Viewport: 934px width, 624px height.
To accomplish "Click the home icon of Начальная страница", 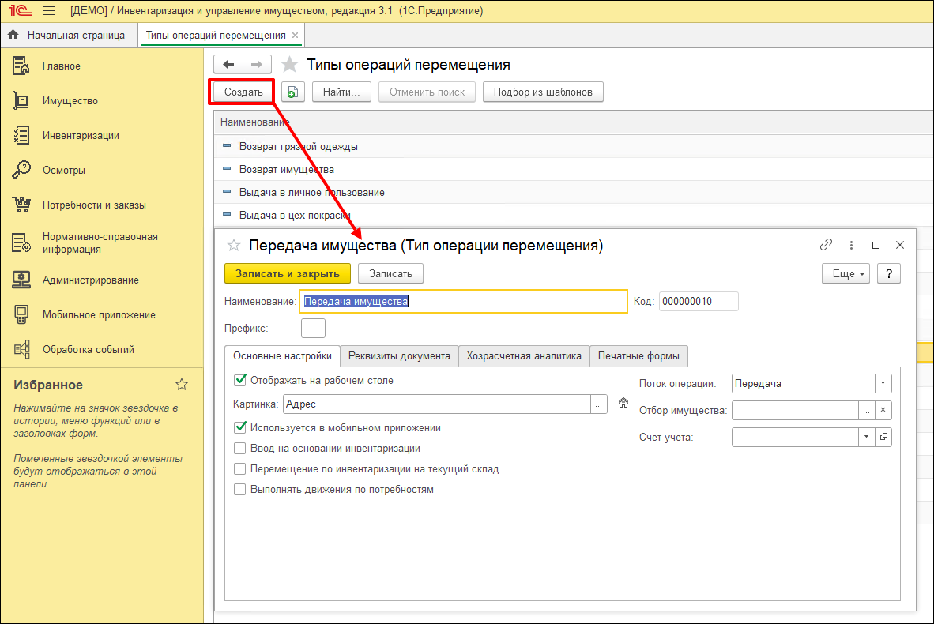I will tap(13, 35).
